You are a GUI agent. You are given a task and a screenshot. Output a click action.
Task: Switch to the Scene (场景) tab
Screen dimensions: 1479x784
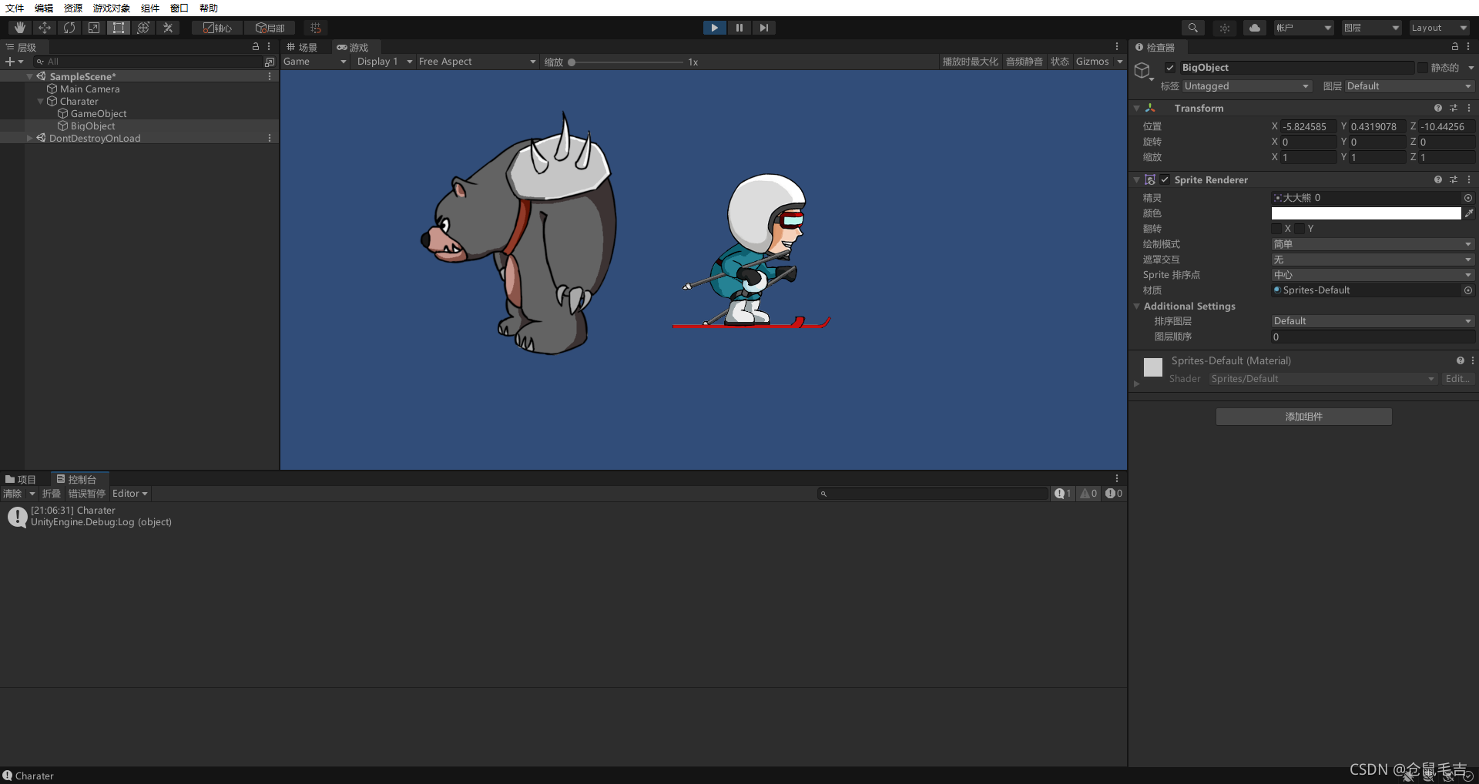pos(302,47)
